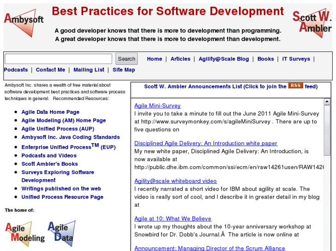
Task: Click the announcements scrollbar up arrow
Action: (327, 102)
